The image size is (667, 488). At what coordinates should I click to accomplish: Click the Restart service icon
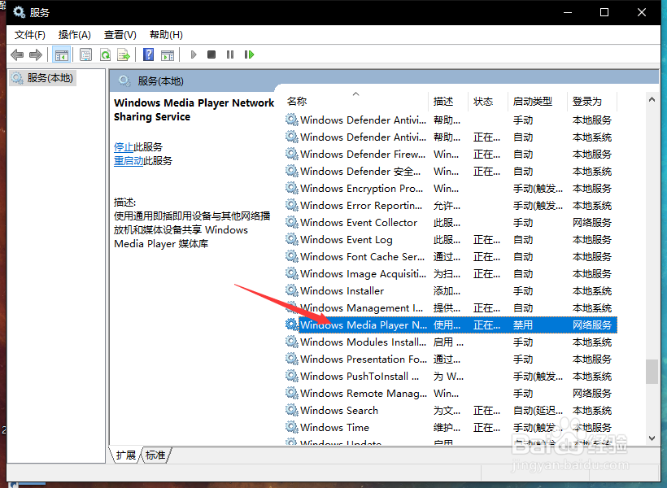(x=249, y=54)
